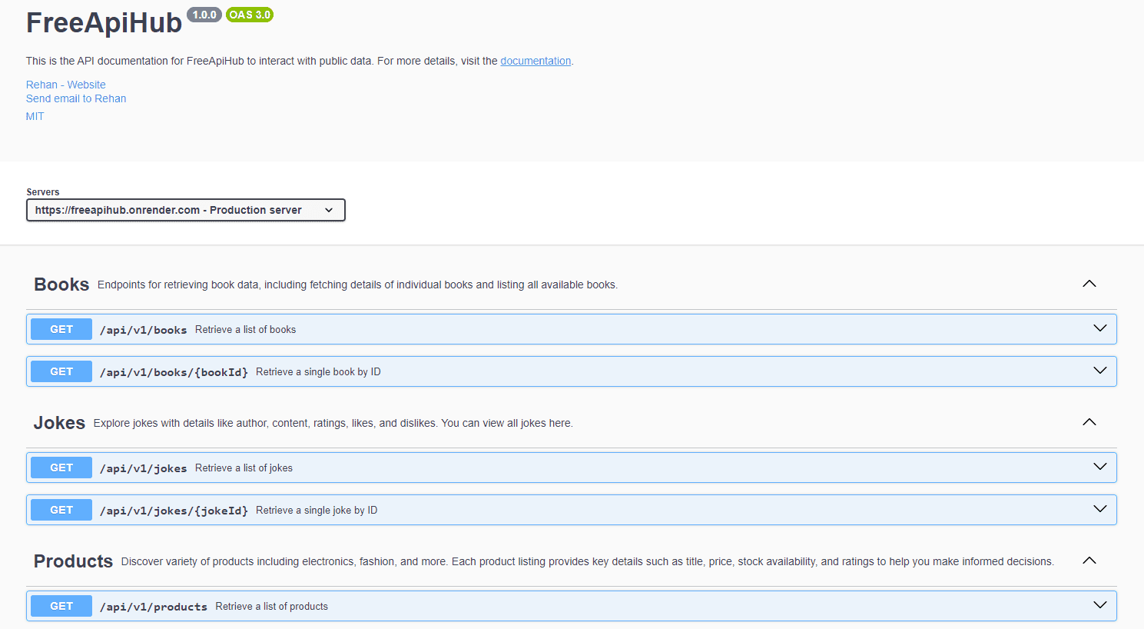Click 'Retrieve a list of books' description
This screenshot has width=1144, height=629.
(x=245, y=329)
